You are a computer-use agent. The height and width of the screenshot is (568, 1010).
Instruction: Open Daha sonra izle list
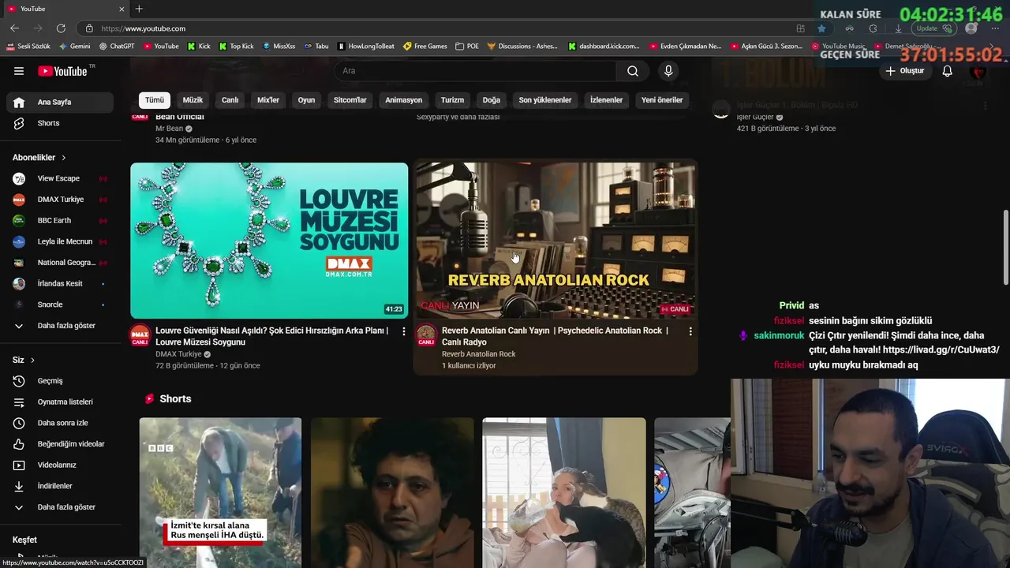(60, 423)
